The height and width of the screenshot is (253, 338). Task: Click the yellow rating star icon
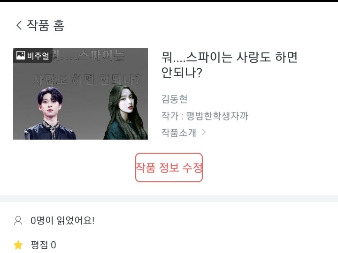point(18,245)
